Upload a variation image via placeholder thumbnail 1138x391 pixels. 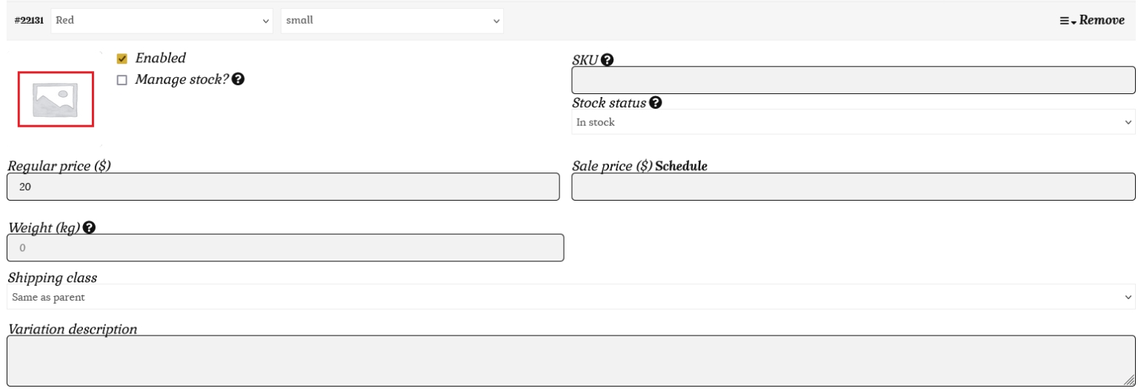[x=56, y=99]
